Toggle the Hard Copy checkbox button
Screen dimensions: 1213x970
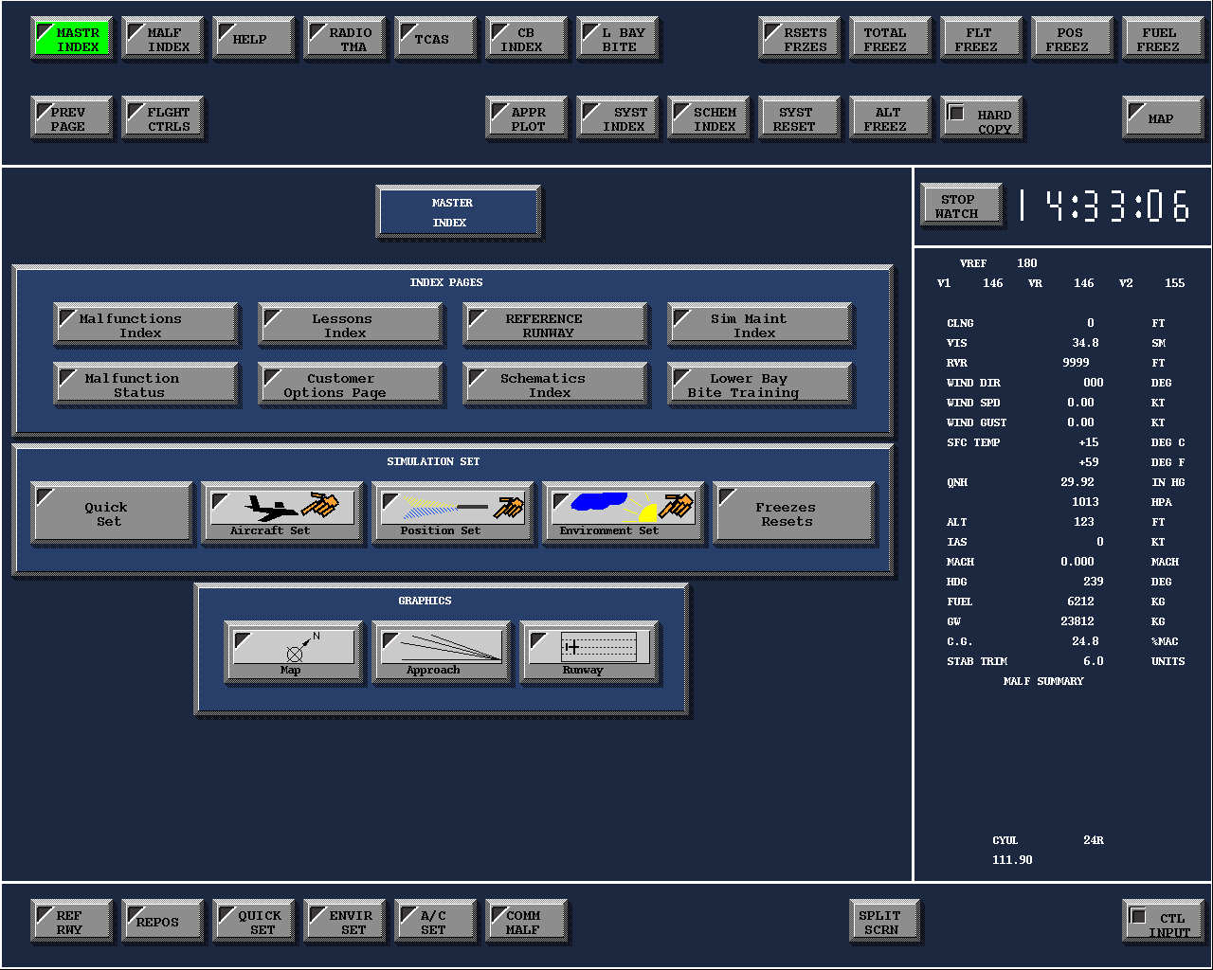pos(982,118)
